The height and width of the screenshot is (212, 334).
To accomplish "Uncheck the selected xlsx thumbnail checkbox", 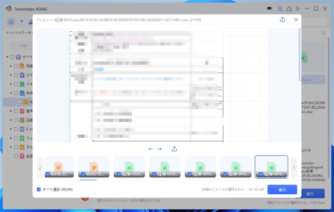I will point(261,174).
